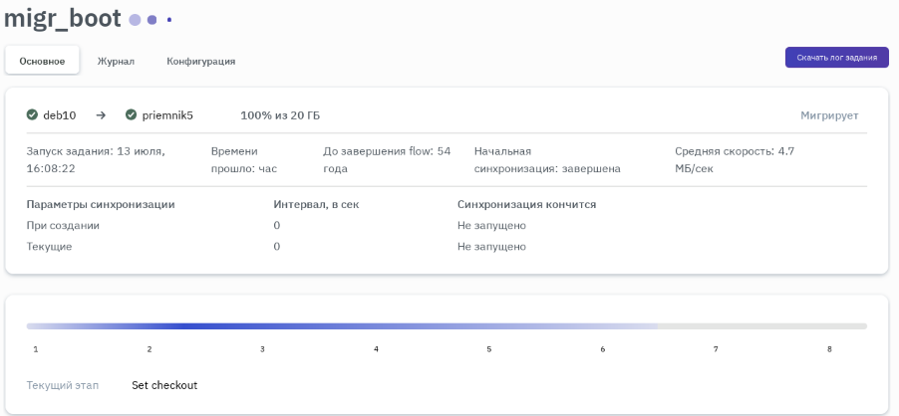Select stage marker 4 on progress bar
The height and width of the screenshot is (416, 899).
click(x=376, y=349)
